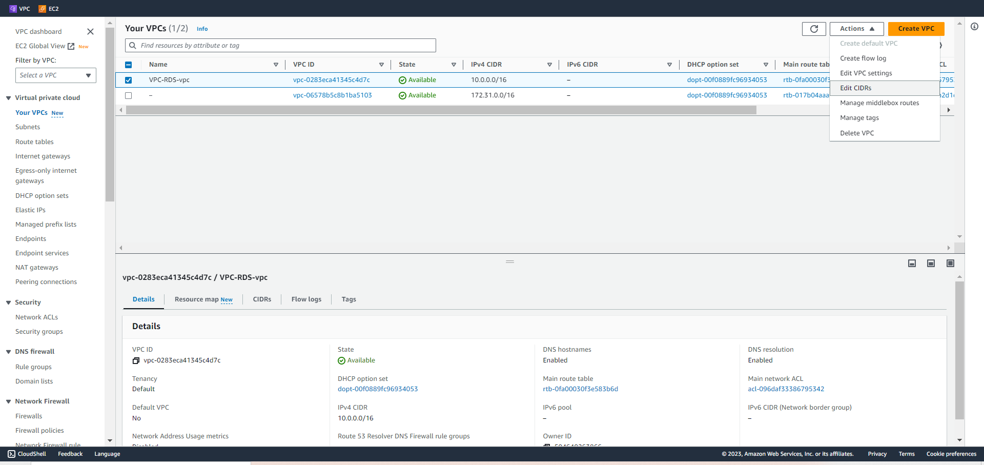Screen dimensions: 984x465
Task: Open the EC2 service shortcut icon
Action: tap(43, 9)
